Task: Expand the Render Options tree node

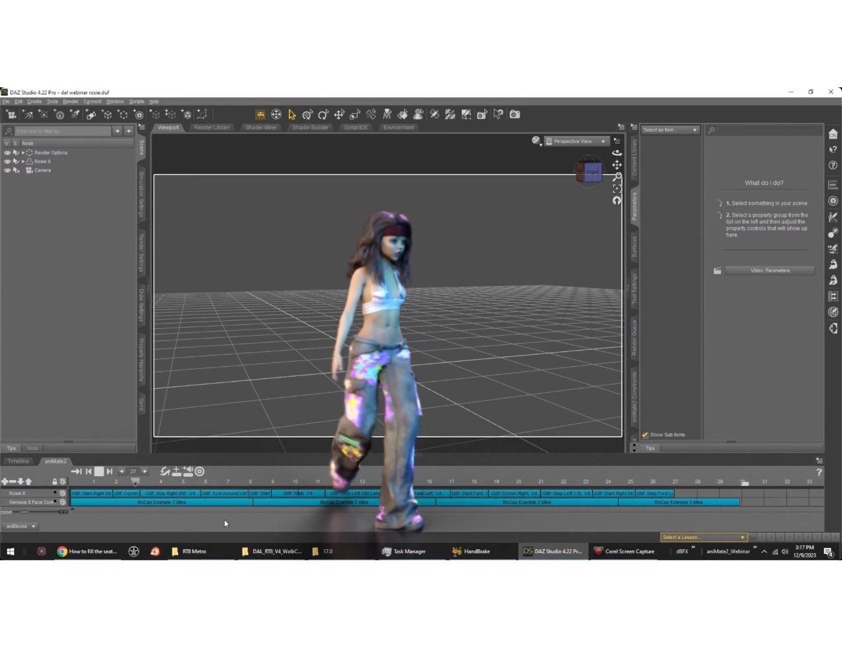Action: pos(23,153)
